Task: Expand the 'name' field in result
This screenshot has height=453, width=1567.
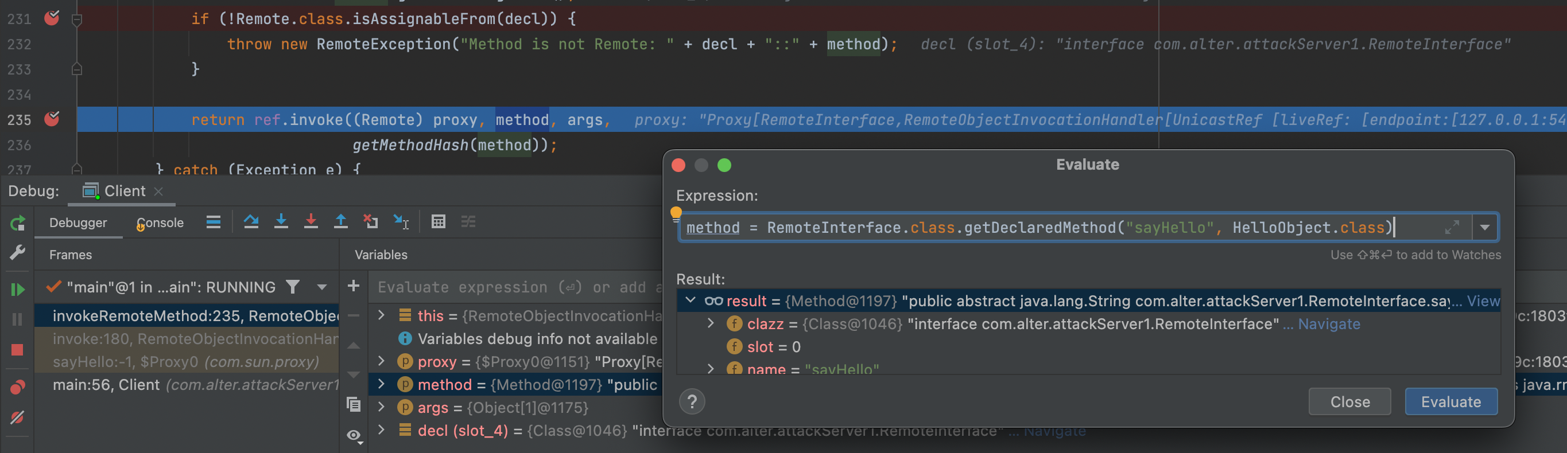Action: [711, 369]
